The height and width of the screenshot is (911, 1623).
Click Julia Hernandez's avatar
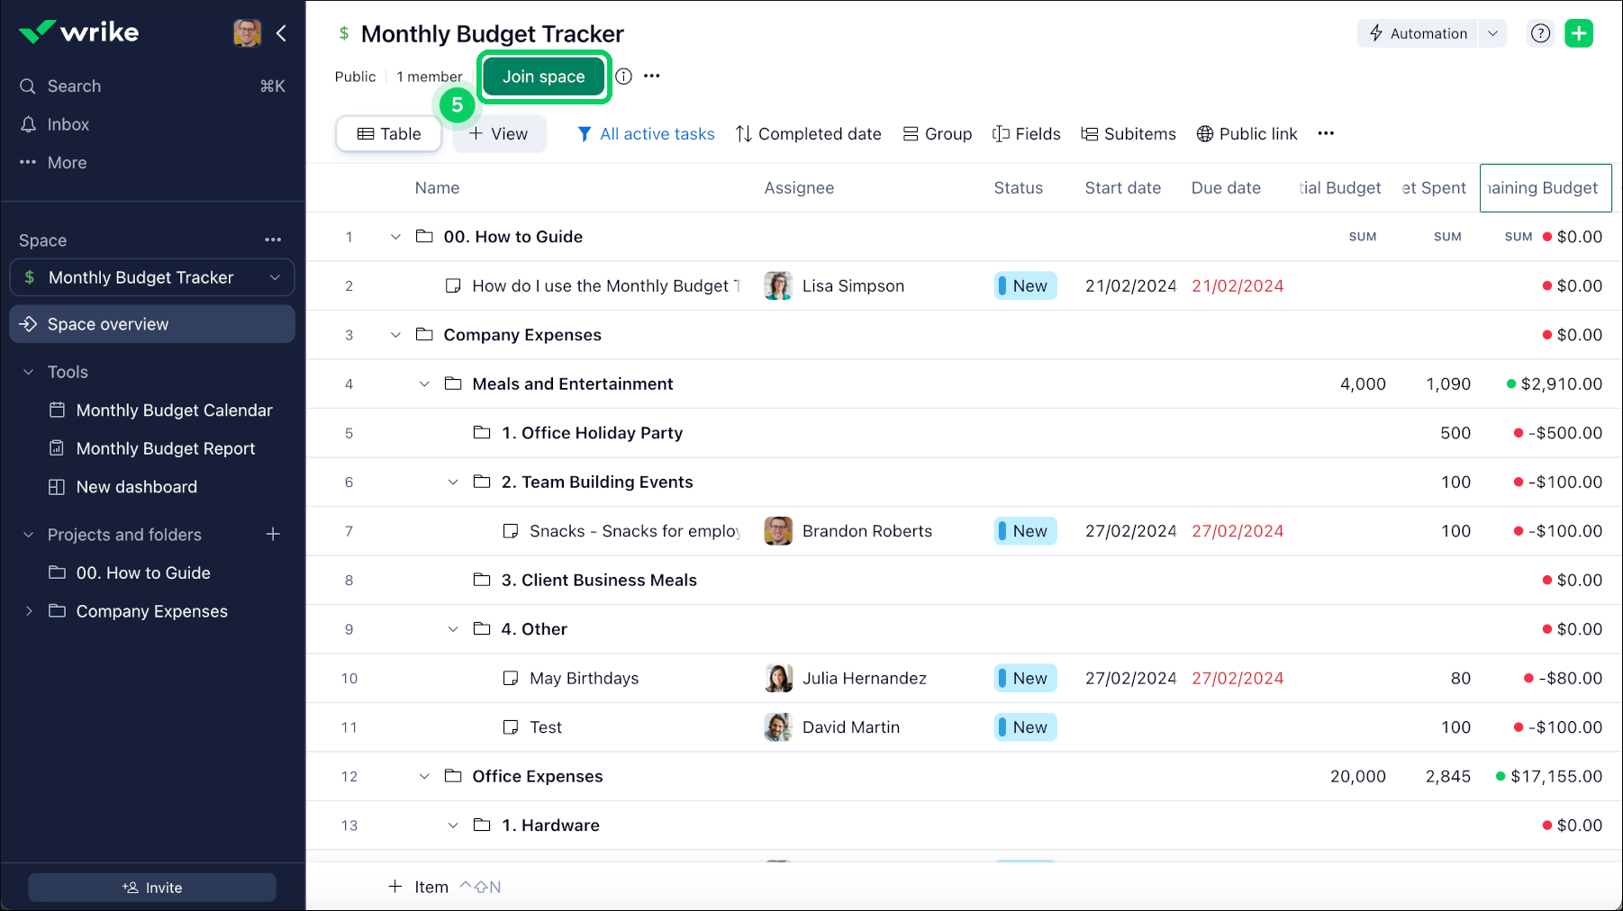click(x=778, y=679)
